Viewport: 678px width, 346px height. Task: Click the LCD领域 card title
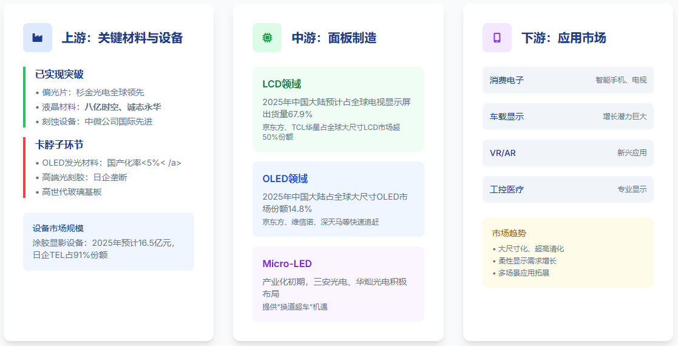point(282,84)
